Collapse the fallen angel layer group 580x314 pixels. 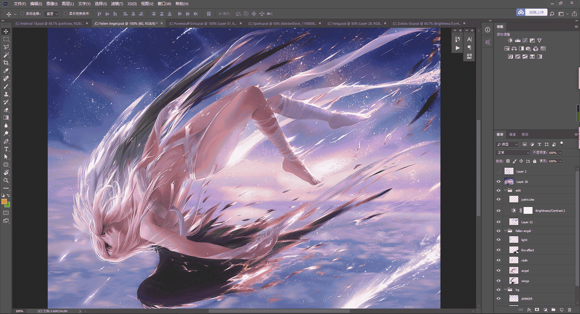[505, 231]
